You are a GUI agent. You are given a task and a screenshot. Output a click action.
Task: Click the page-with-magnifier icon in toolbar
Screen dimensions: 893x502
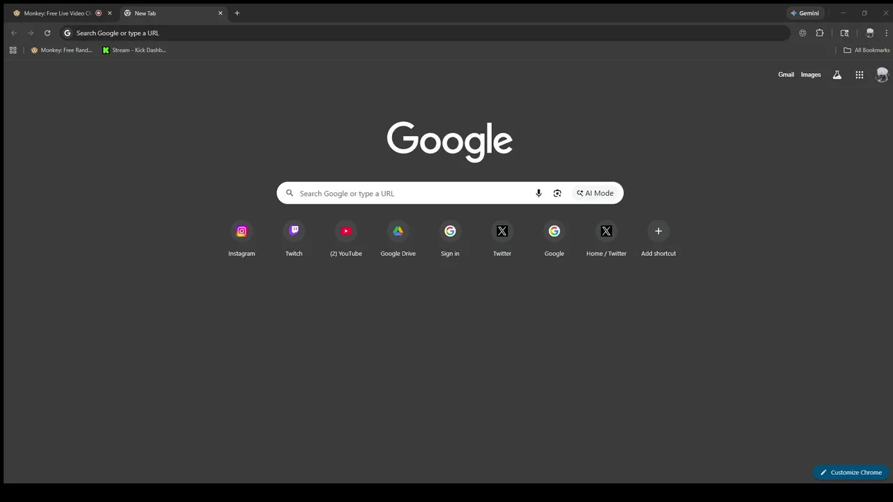(x=845, y=33)
